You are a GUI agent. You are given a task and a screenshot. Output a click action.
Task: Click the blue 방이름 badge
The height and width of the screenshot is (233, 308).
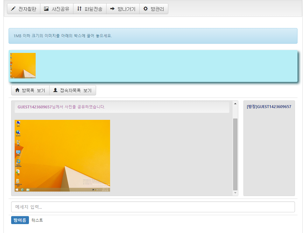(20, 220)
